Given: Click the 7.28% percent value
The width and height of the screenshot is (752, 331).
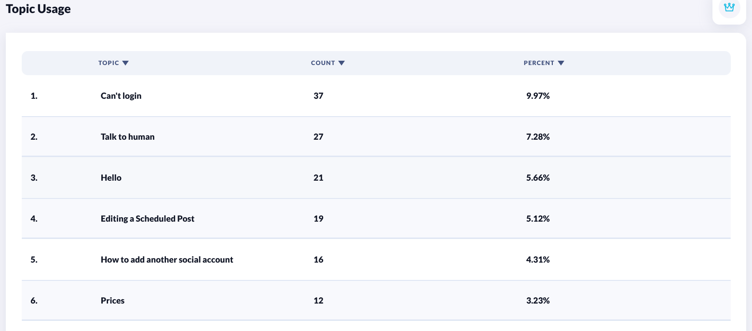Looking at the screenshot, I should pos(538,137).
